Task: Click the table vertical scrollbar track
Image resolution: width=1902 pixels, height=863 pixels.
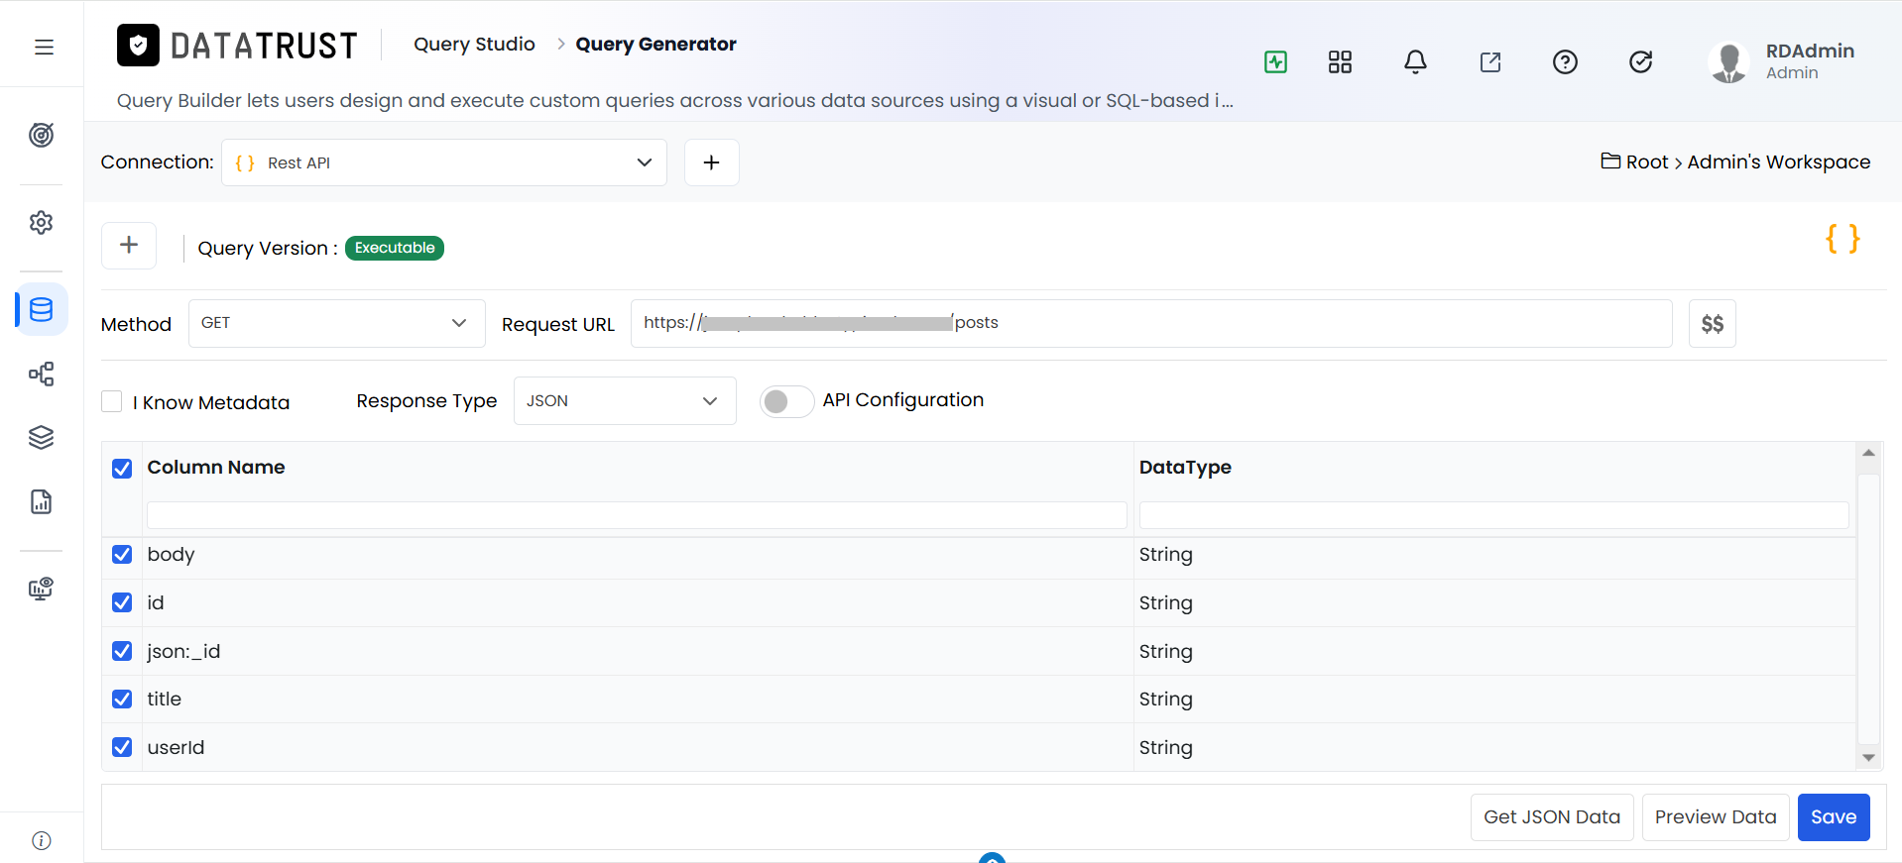Action: [1868, 608]
